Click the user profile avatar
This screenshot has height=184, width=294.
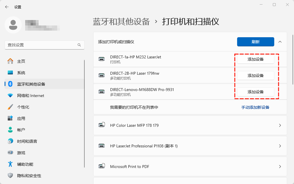click(13, 25)
